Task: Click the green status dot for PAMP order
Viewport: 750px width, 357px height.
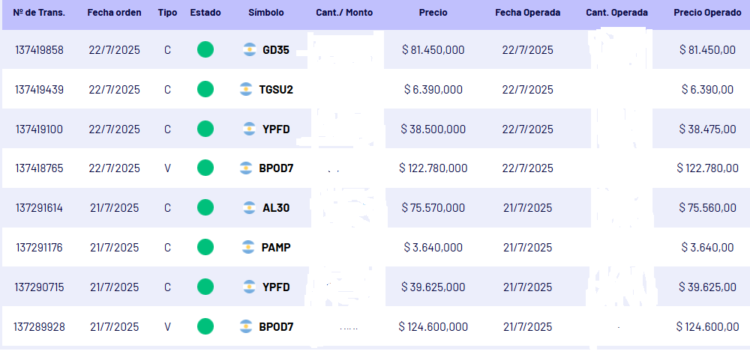Action: click(205, 248)
